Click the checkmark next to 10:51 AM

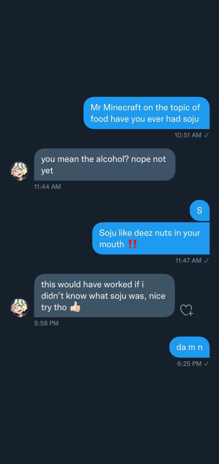point(206,135)
